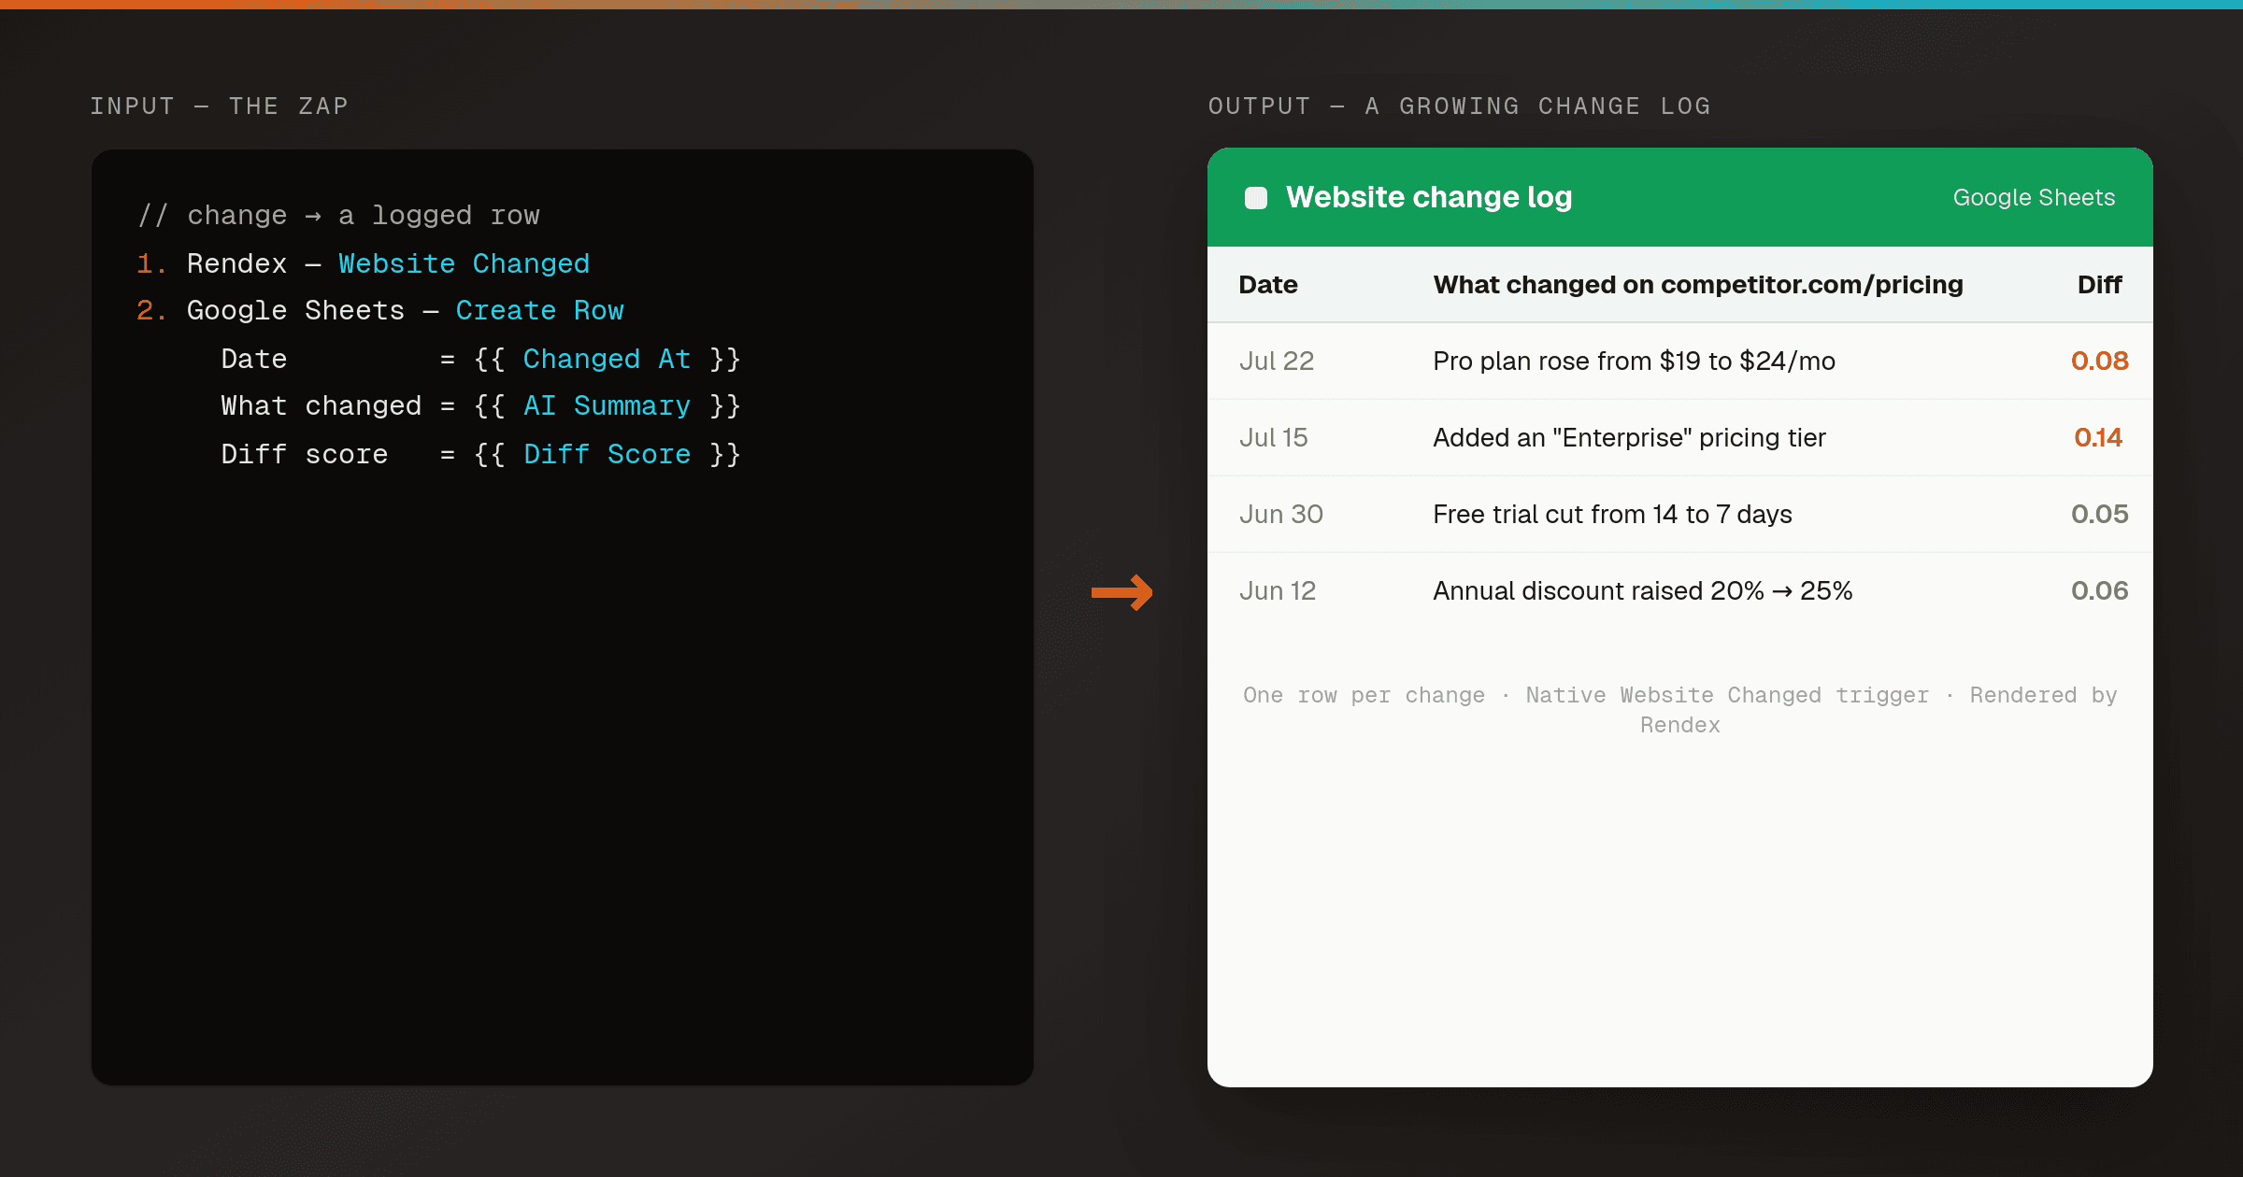2243x1177 pixels.
Task: Click the step number "2." in the code
Action: (150, 311)
